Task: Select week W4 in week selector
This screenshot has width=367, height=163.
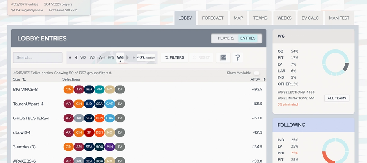Action: 102,57
